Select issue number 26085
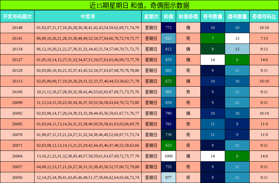279x183 pixels. pyautogui.click(x=17, y=124)
